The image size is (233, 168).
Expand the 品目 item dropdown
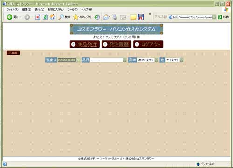[125, 60]
